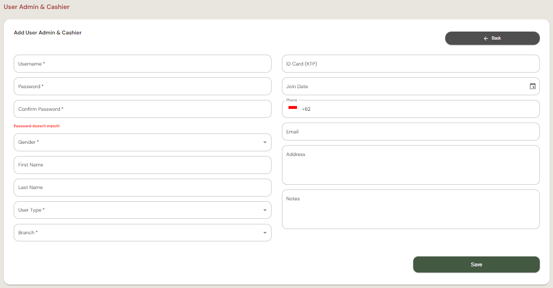This screenshot has width=553, height=288.
Task: Click into the Password field
Action: point(142,87)
